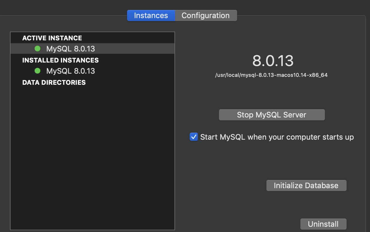
Task: Click the large 8.0.13 version number
Action: pos(273,61)
